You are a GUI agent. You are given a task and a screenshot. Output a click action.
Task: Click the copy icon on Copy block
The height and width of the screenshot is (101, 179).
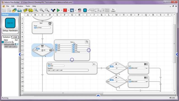pos(87,42)
